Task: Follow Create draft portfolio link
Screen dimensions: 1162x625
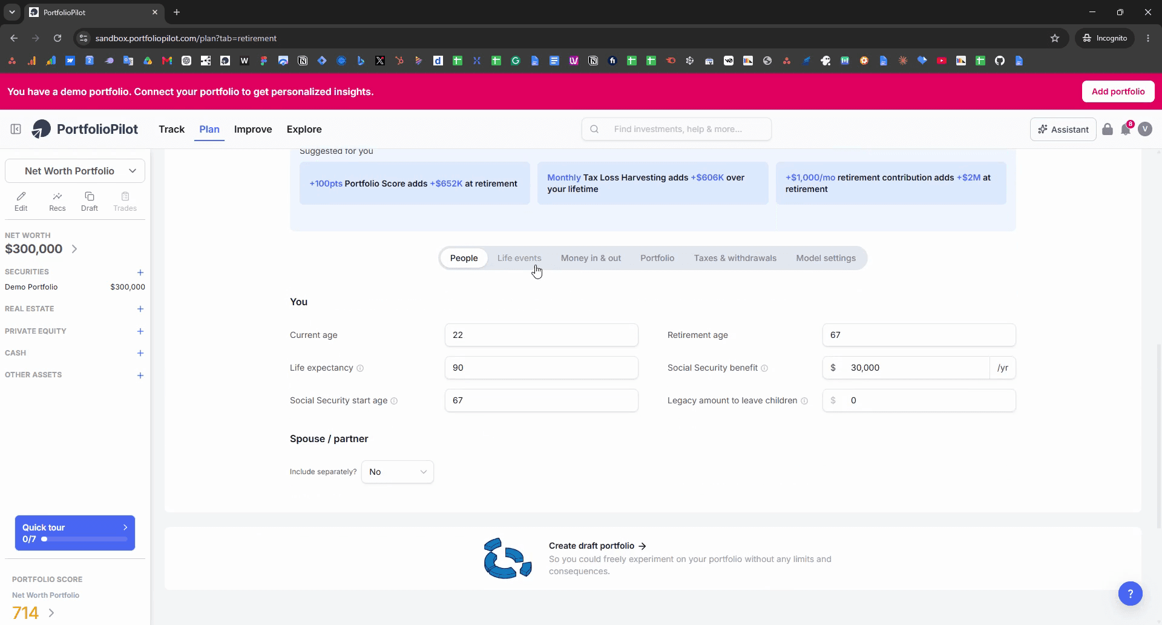Action: point(597,546)
